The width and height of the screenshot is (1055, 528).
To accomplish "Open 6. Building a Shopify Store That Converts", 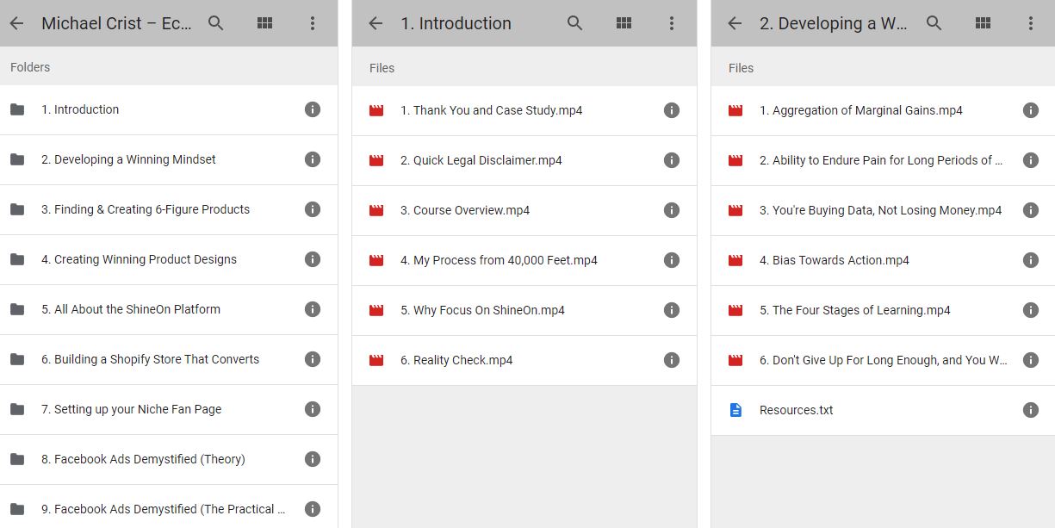I will click(169, 359).
